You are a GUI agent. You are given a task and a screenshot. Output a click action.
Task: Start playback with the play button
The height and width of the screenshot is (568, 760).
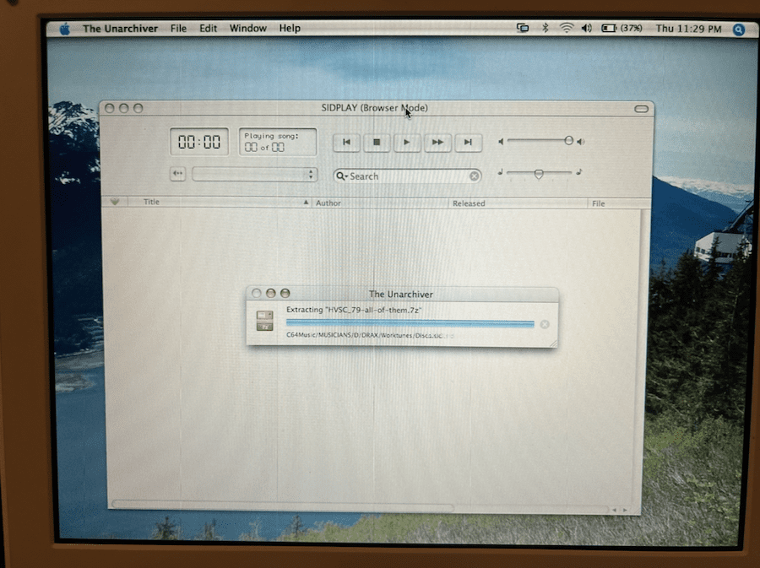407,143
